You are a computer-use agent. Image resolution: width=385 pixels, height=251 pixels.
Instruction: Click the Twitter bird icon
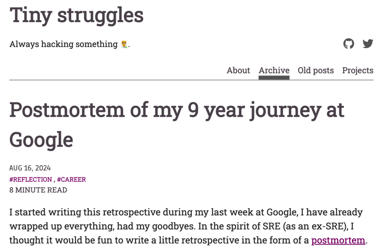pos(368,44)
